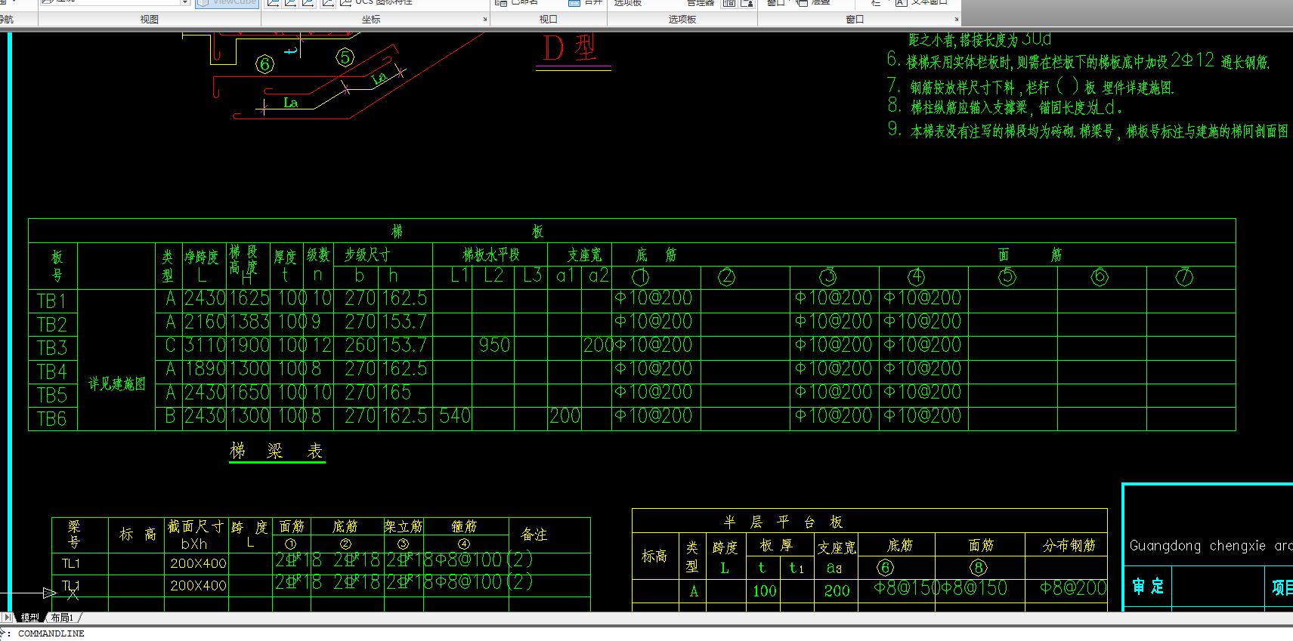Click the 选项板 ribbon panel title
The height and width of the screenshot is (641, 1293).
(x=682, y=20)
